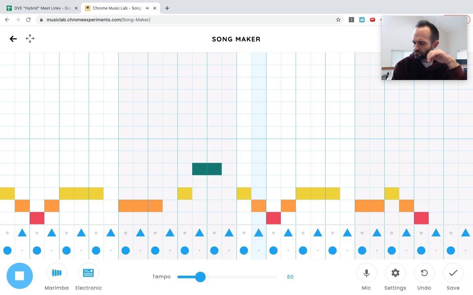Toggle the first blue circle drum beat
Image resolution: width=473 pixels, height=295 pixels.
click(x=8, y=250)
